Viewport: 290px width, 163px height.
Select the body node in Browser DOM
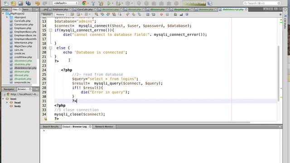(17, 106)
